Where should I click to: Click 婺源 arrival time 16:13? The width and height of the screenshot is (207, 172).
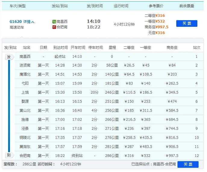click(x=60, y=102)
